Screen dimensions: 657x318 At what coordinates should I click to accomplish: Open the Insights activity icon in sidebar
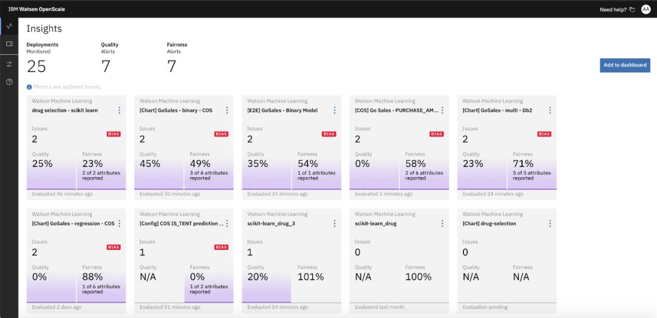click(9, 26)
